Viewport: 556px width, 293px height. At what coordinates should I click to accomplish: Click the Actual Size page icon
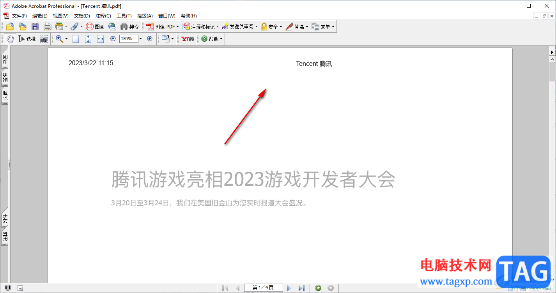click(76, 39)
